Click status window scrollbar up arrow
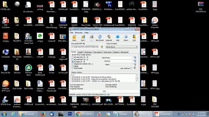The image size is (209, 117). pos(137,75)
